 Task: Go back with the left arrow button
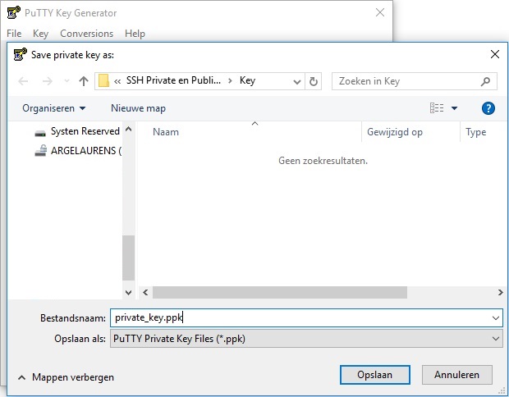23,81
